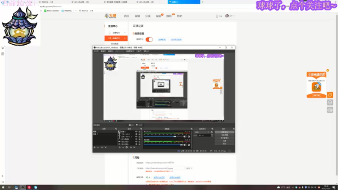Hide the last source row eye icon

point(136,144)
